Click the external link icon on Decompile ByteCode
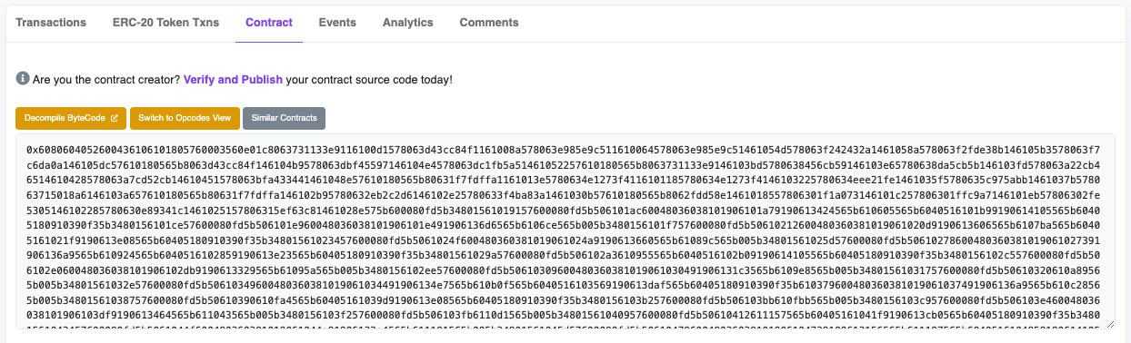 click(114, 118)
